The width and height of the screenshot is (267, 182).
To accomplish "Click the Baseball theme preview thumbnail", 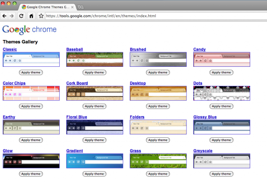I will [x=95, y=59].
